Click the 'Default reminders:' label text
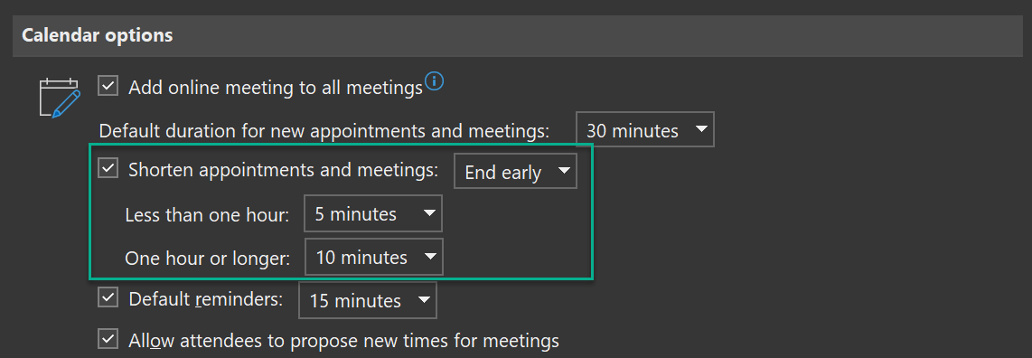 [206, 298]
